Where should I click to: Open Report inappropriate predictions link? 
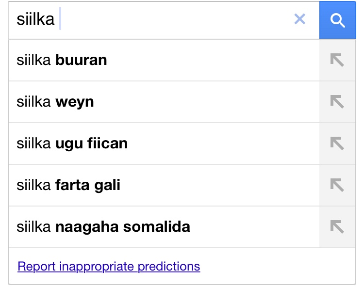109,267
